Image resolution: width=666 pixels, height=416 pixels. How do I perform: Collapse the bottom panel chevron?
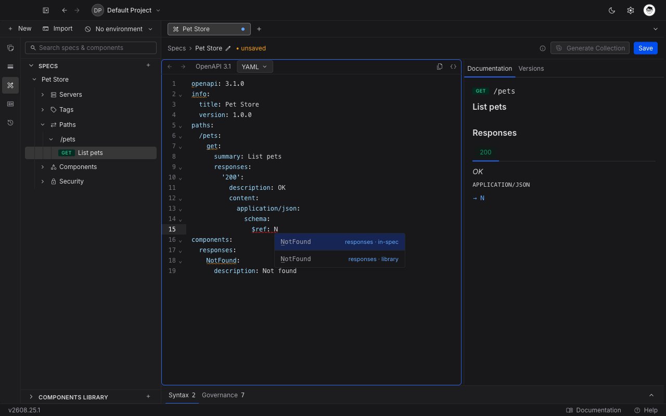click(651, 395)
